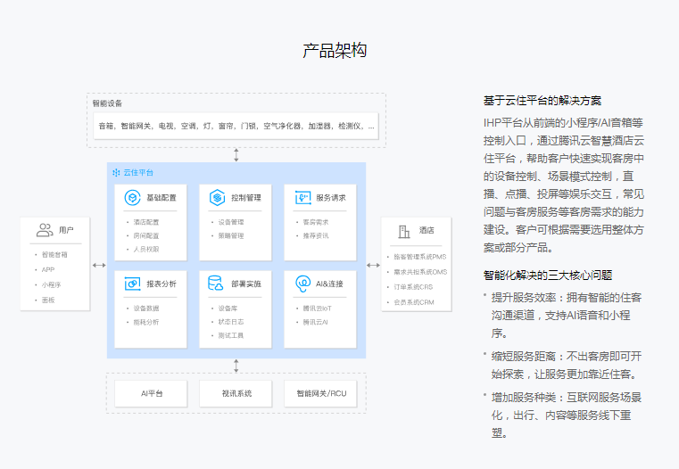Screen dimensions: 679x469
Task: Click the 视讯系统 box
Action: (x=236, y=393)
